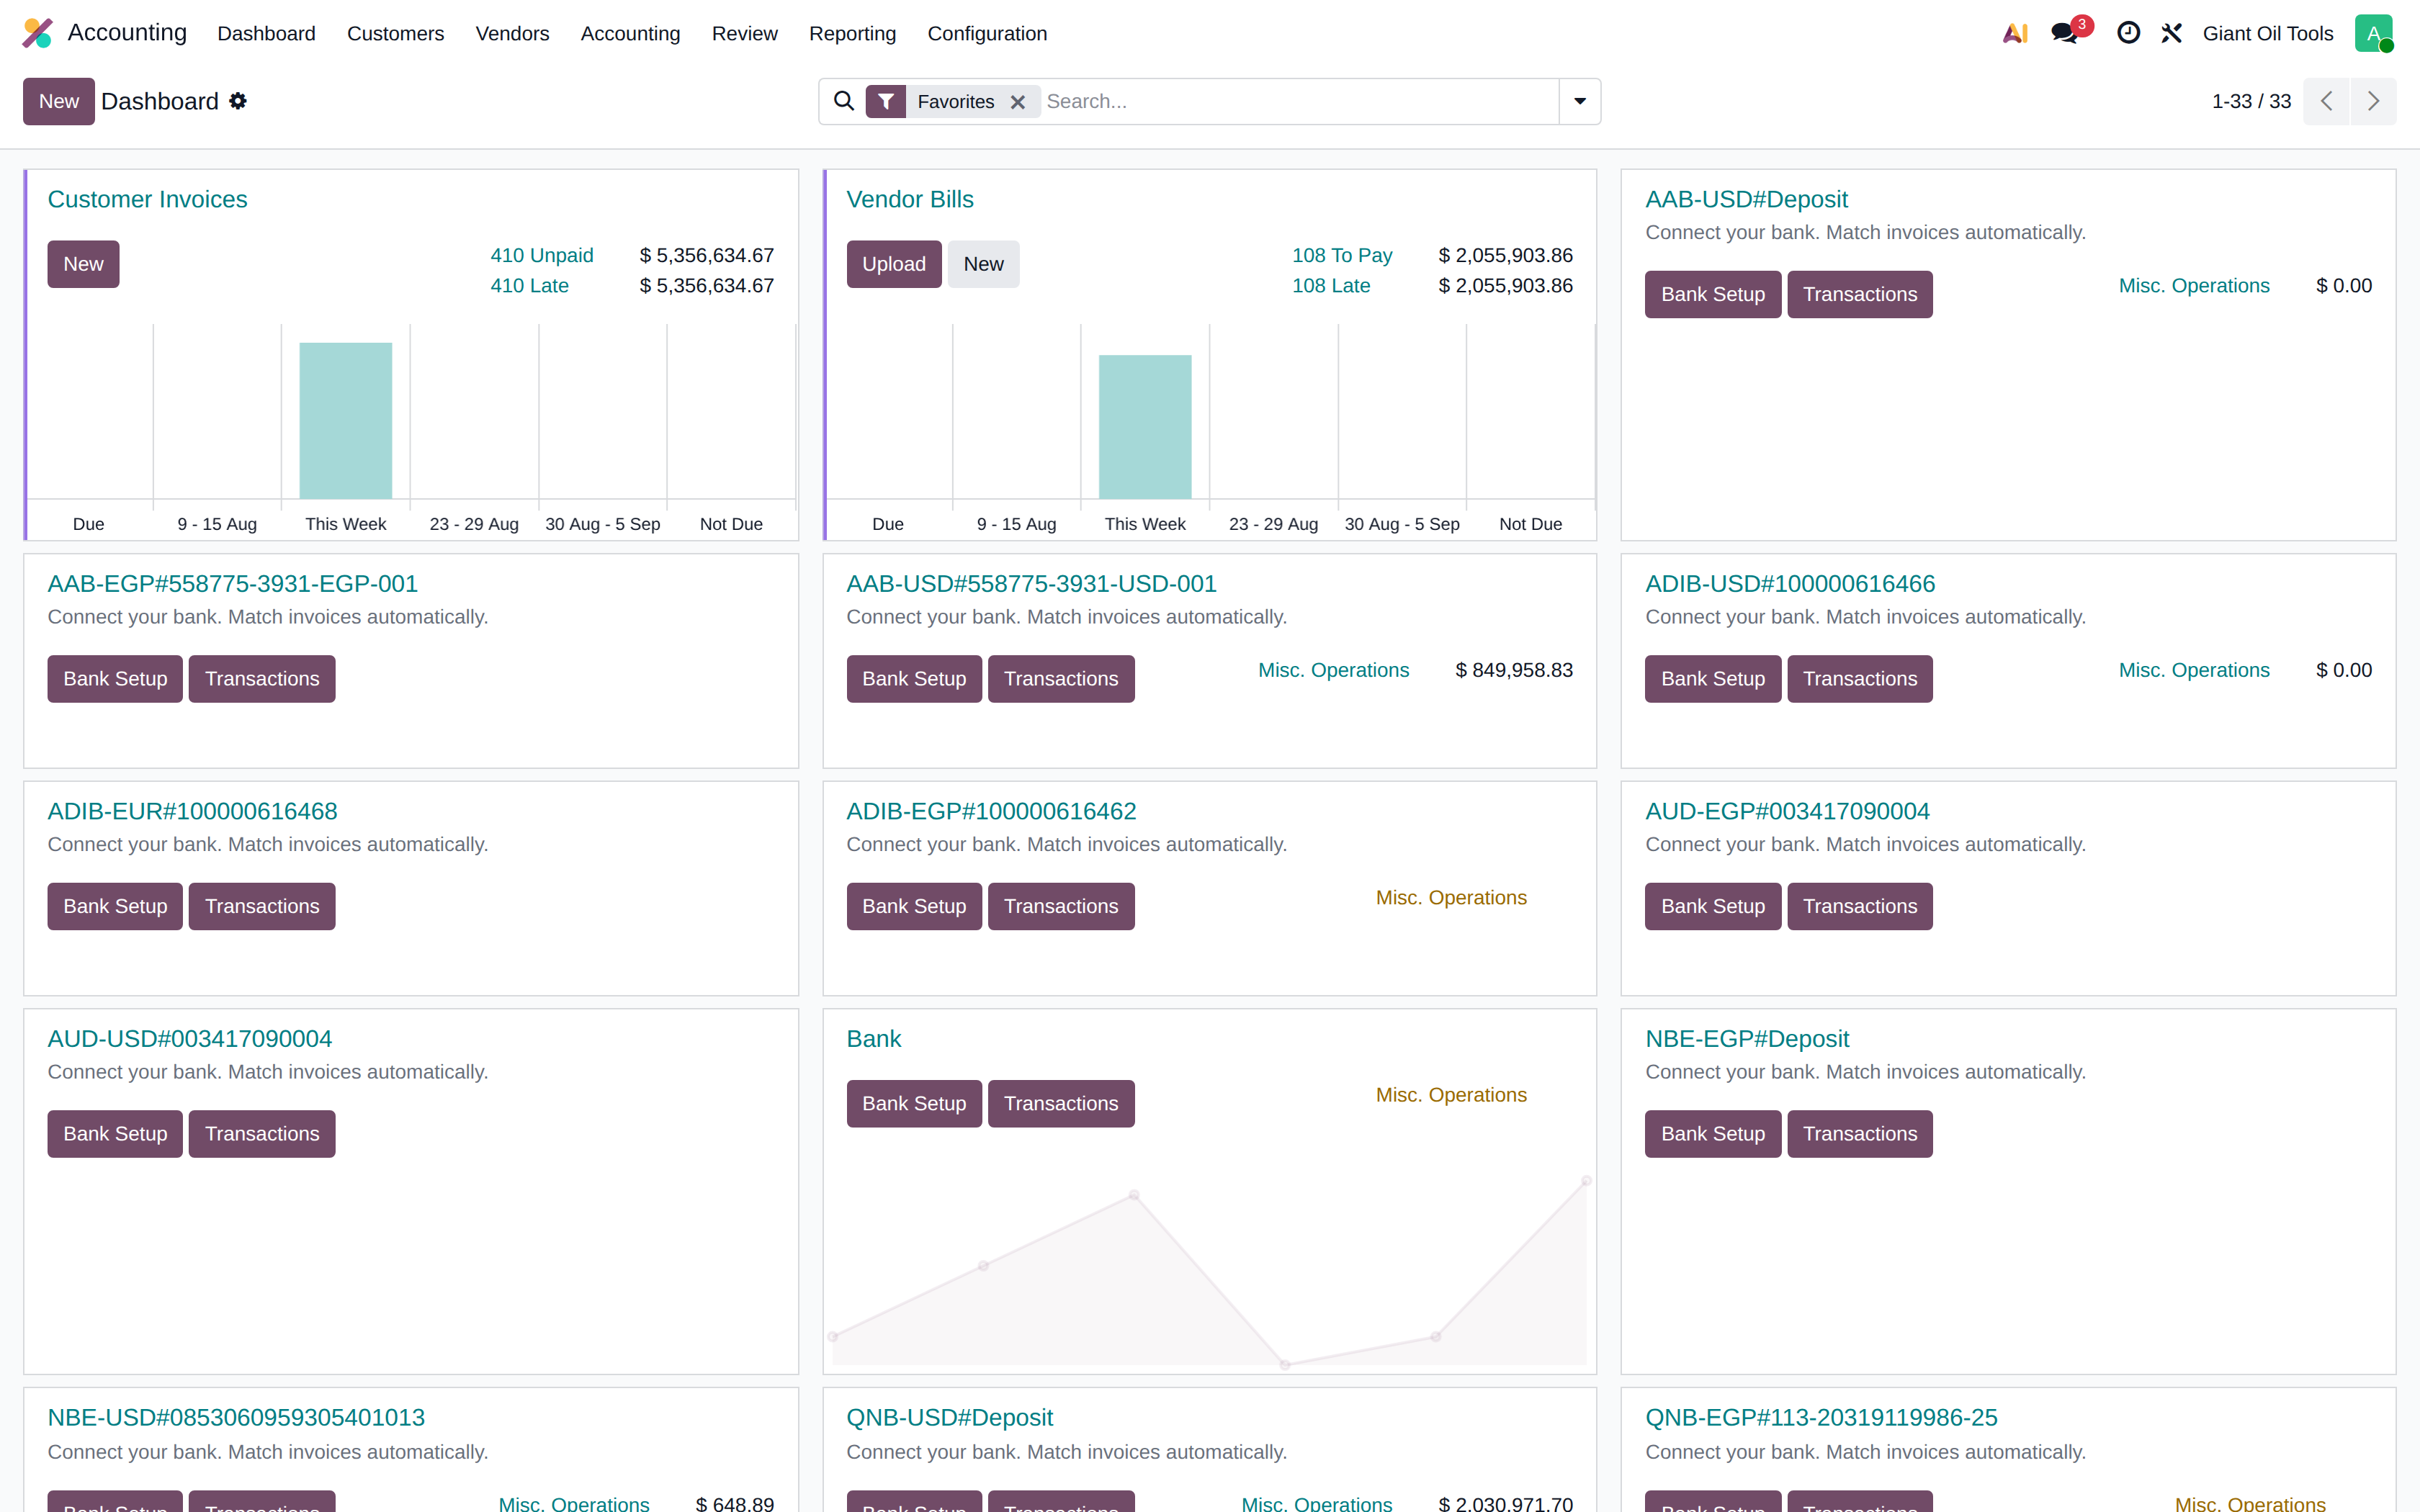Click Bank Setup for AAB-USD#Deposit
The width and height of the screenshot is (2420, 1512).
pyautogui.click(x=1712, y=294)
